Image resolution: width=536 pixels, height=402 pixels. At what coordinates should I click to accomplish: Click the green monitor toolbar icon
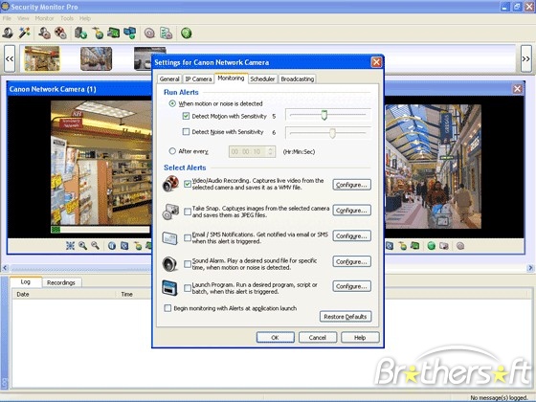[x=114, y=33]
